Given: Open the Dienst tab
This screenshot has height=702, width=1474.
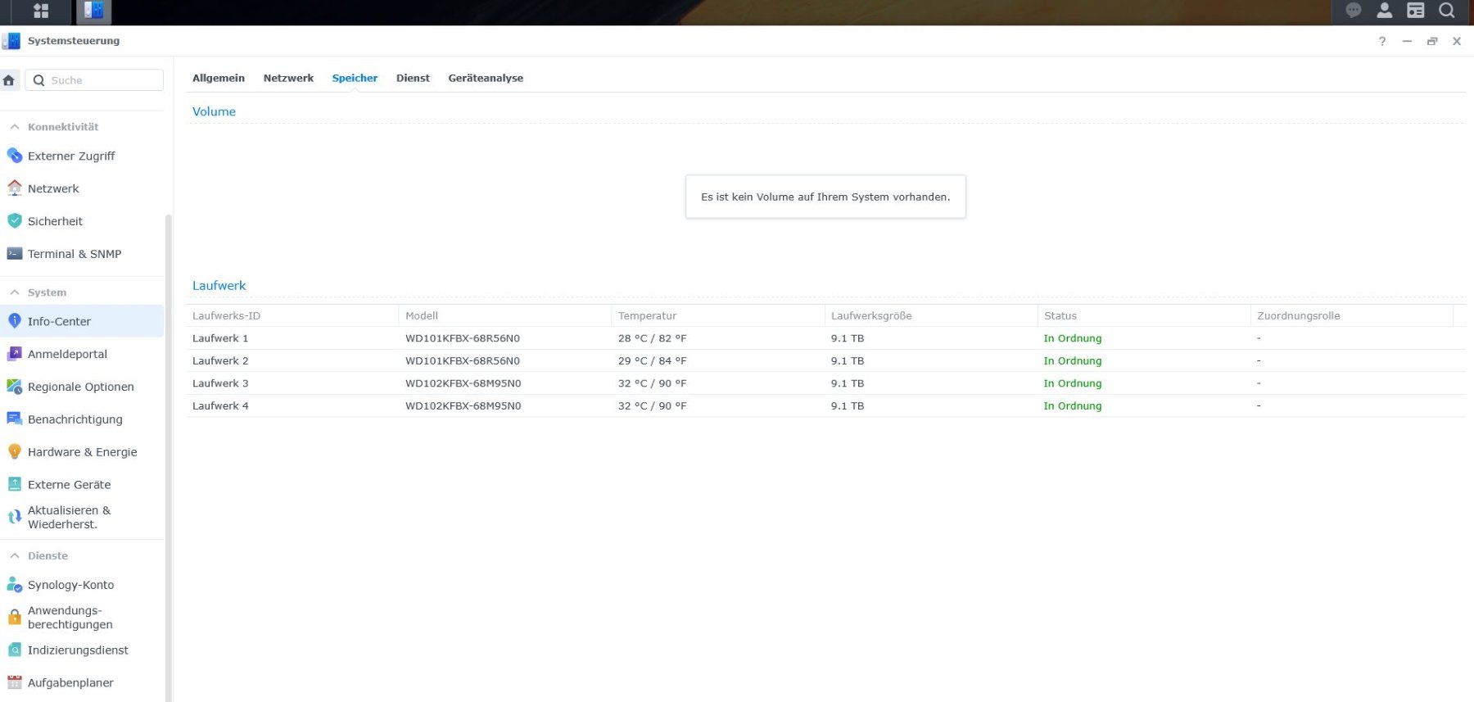Looking at the screenshot, I should (413, 78).
